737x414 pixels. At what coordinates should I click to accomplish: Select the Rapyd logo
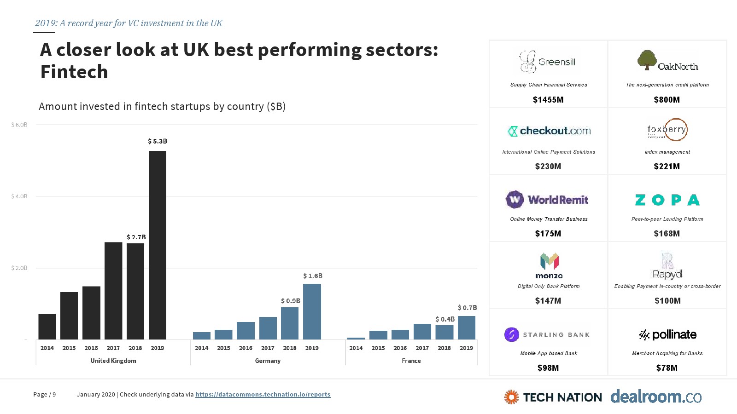coord(667,266)
